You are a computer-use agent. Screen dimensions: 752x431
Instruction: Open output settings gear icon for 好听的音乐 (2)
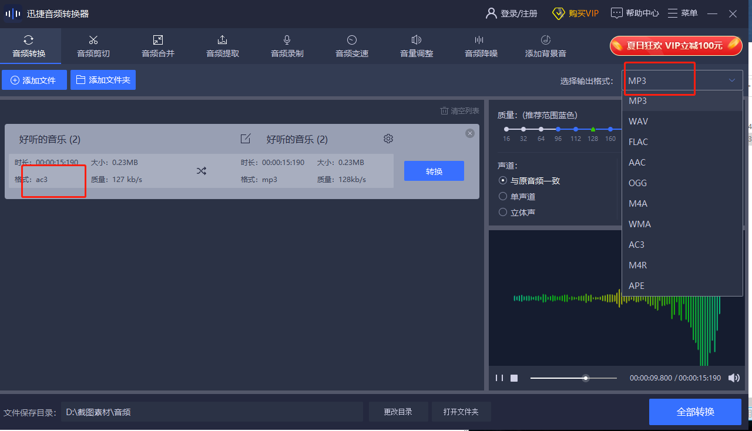(388, 139)
